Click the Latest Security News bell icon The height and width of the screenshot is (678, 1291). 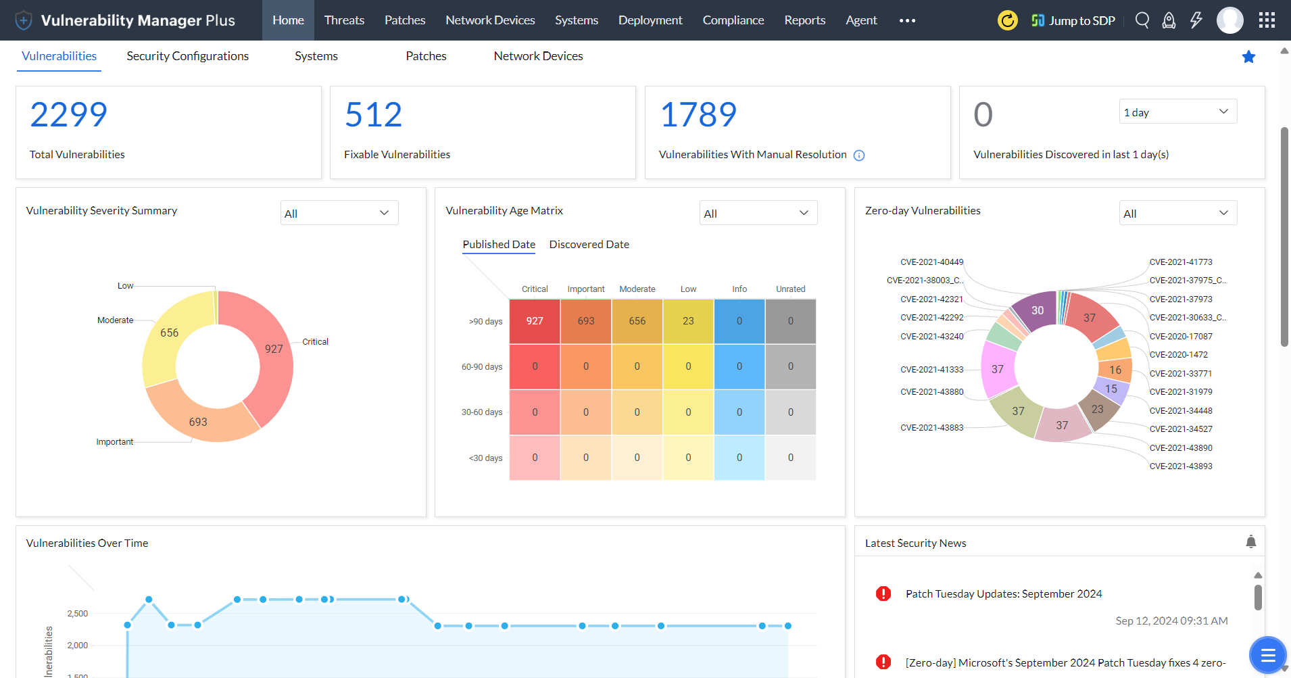point(1250,541)
